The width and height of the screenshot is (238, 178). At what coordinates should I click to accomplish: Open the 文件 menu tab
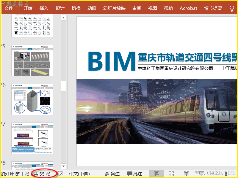[9, 8]
